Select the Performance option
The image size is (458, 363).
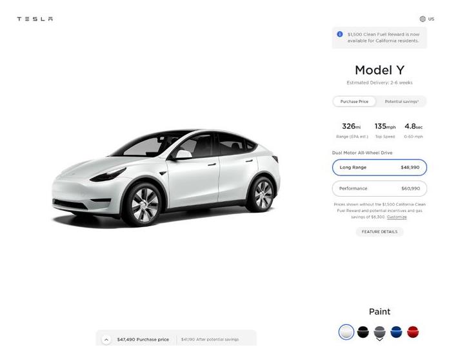379,189
